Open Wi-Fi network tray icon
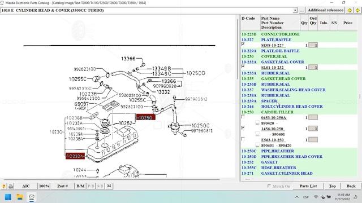The width and height of the screenshot is (362, 203). 316,197
